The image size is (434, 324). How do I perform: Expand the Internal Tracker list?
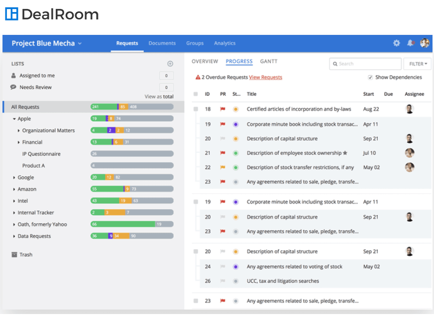tap(14, 212)
